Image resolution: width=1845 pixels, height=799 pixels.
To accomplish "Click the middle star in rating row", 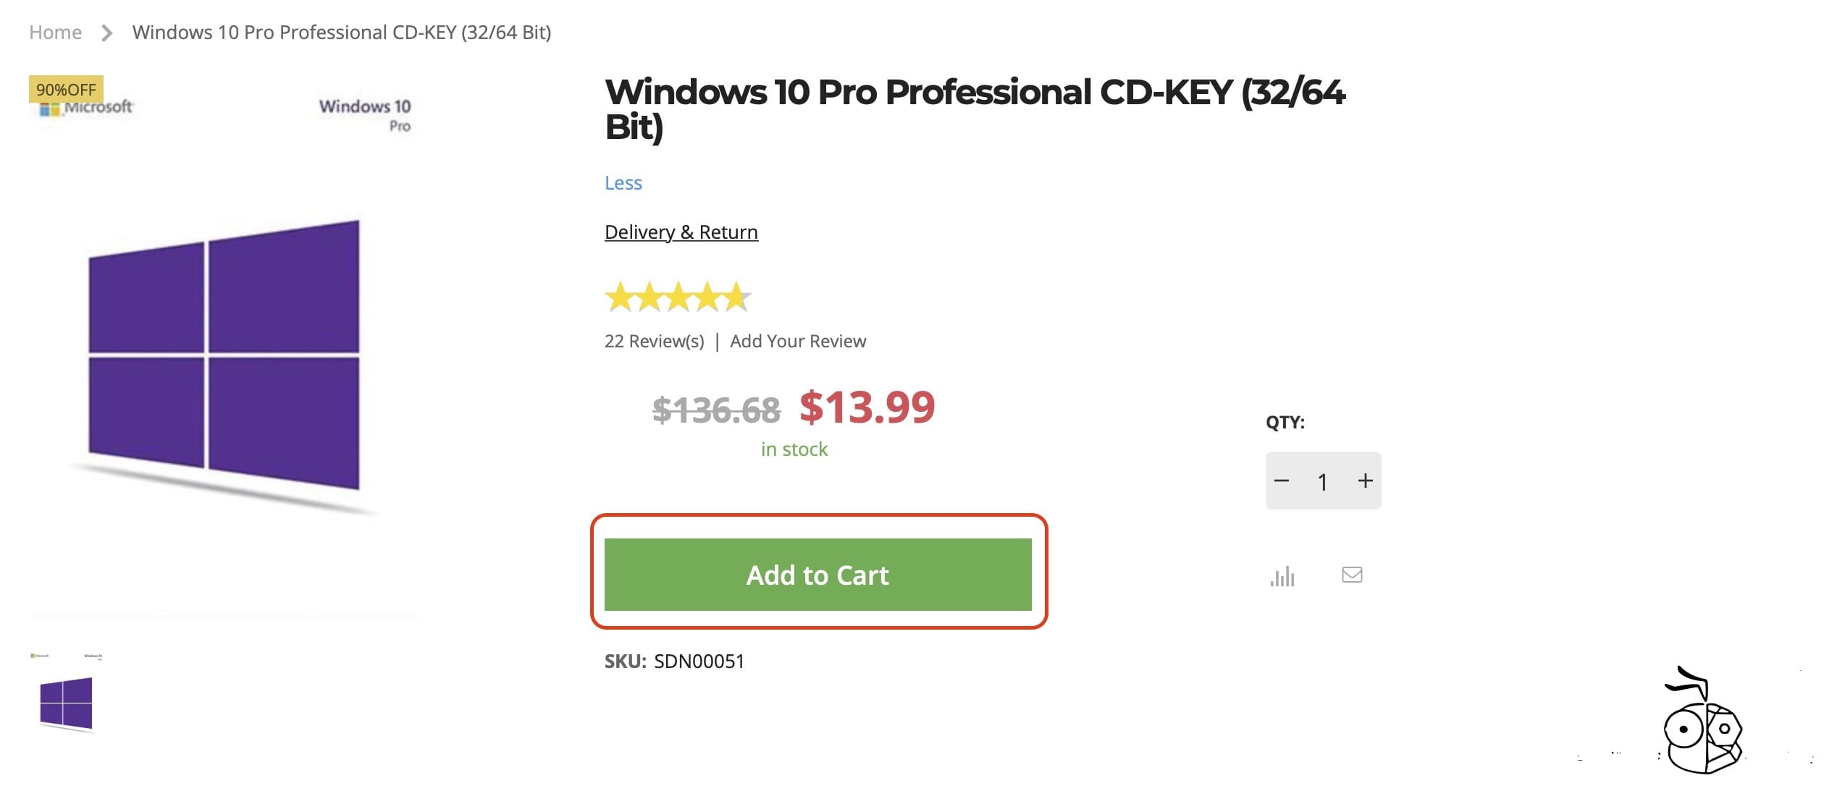I will coord(678,295).
